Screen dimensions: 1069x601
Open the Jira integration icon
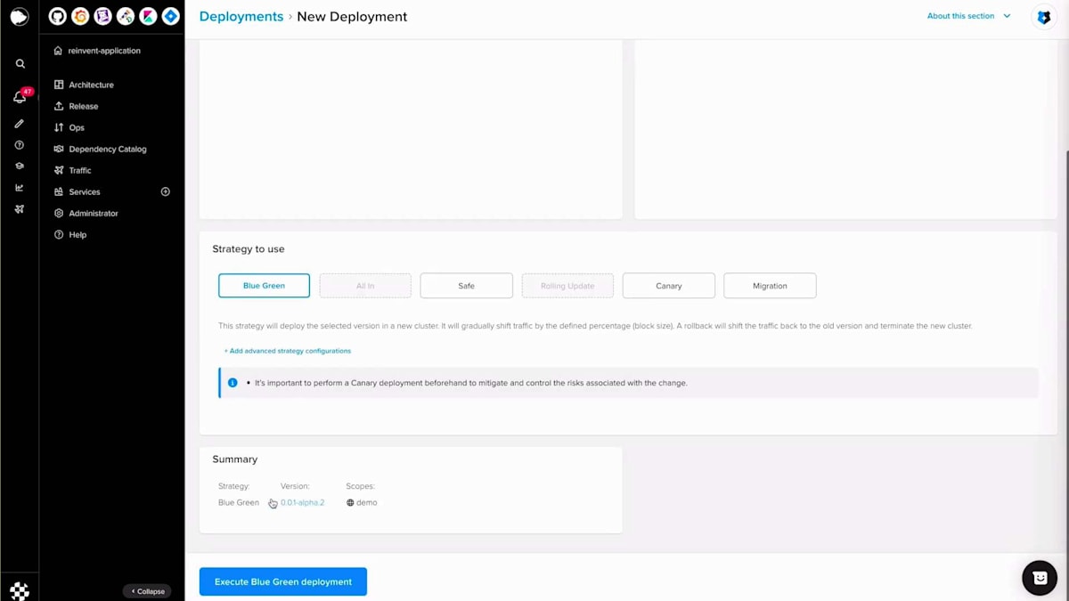[x=171, y=16]
